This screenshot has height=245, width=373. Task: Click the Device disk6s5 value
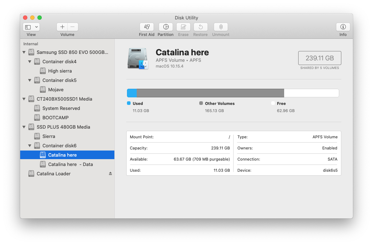coord(330,170)
